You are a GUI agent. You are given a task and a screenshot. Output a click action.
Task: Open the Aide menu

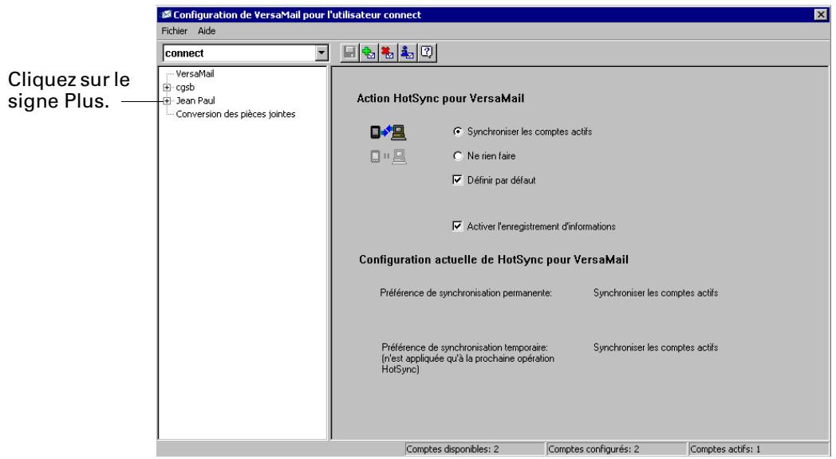207,31
